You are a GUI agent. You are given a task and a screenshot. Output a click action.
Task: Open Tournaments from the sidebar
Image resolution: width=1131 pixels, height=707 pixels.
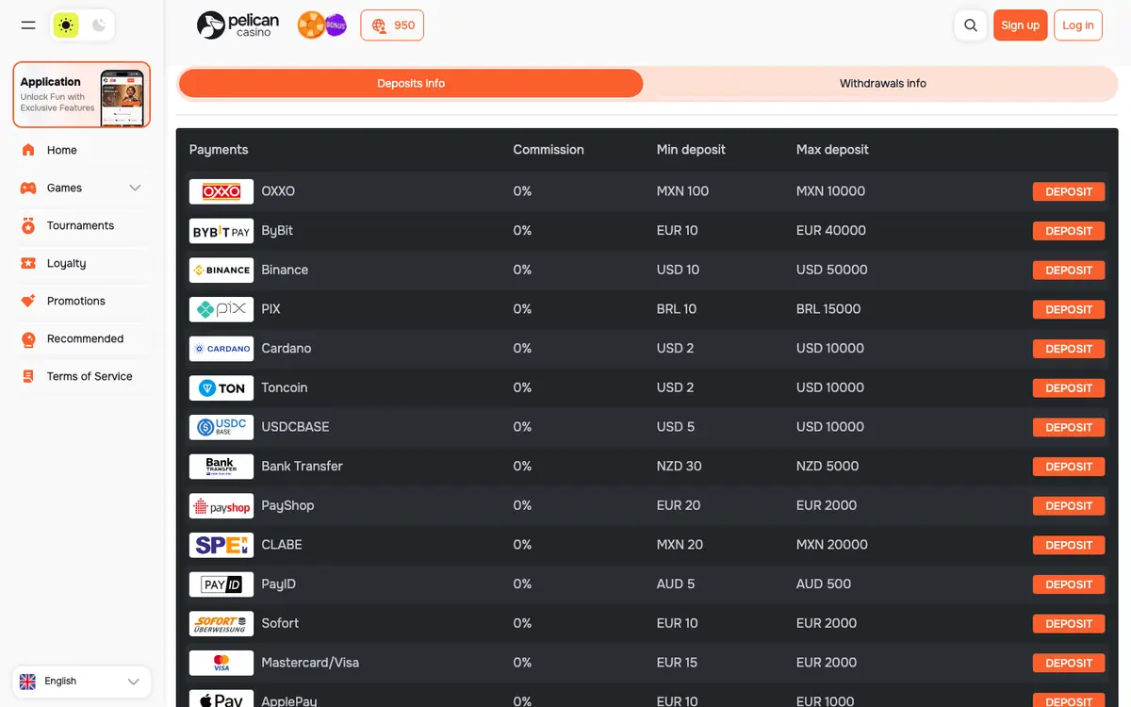click(x=82, y=225)
